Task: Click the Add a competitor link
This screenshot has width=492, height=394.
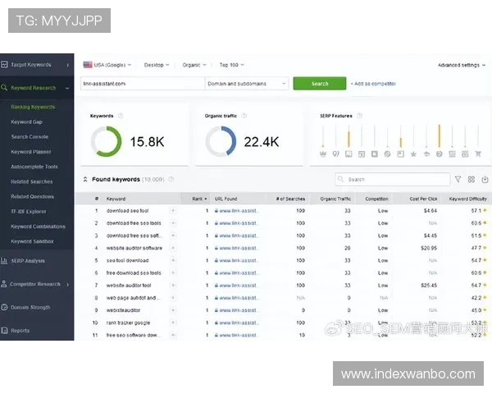Action: pyautogui.click(x=373, y=84)
